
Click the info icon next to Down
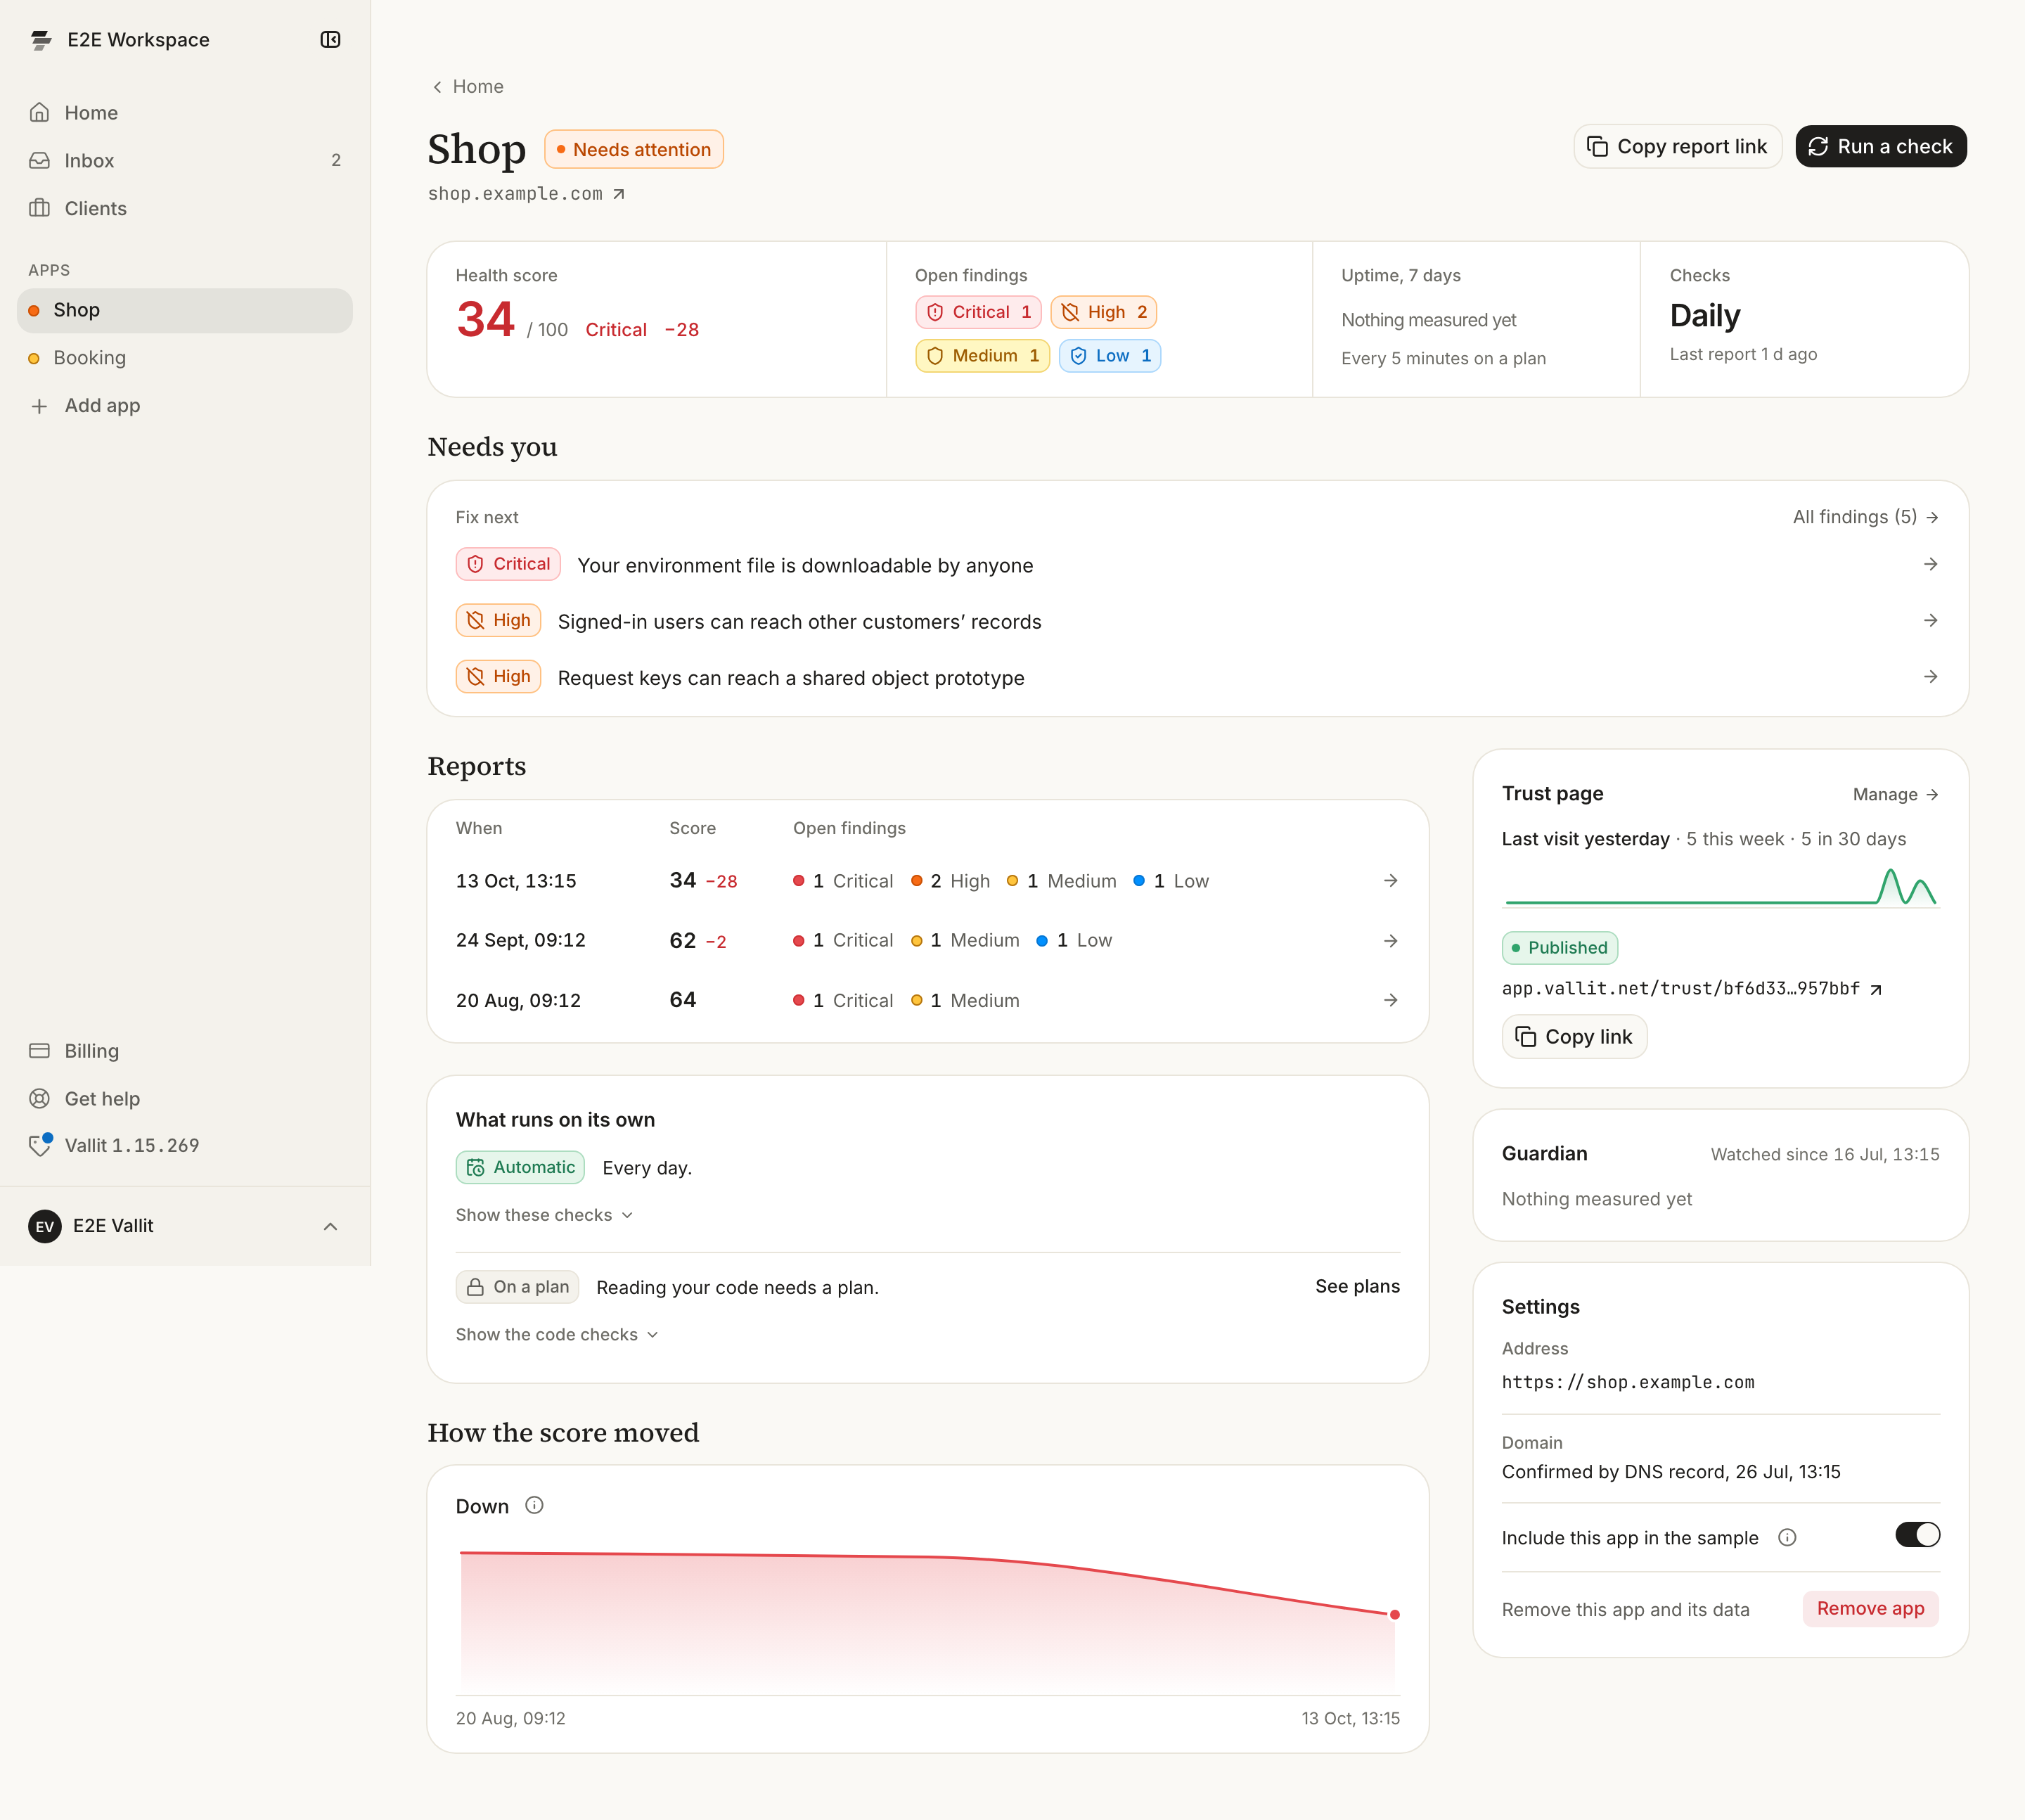[x=534, y=1505]
